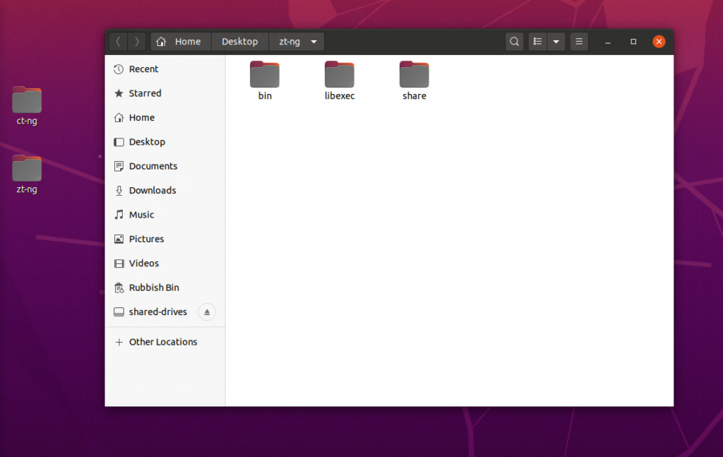Viewport: 723px width, 457px height.
Task: Expand view options dropdown arrow
Action: click(556, 42)
